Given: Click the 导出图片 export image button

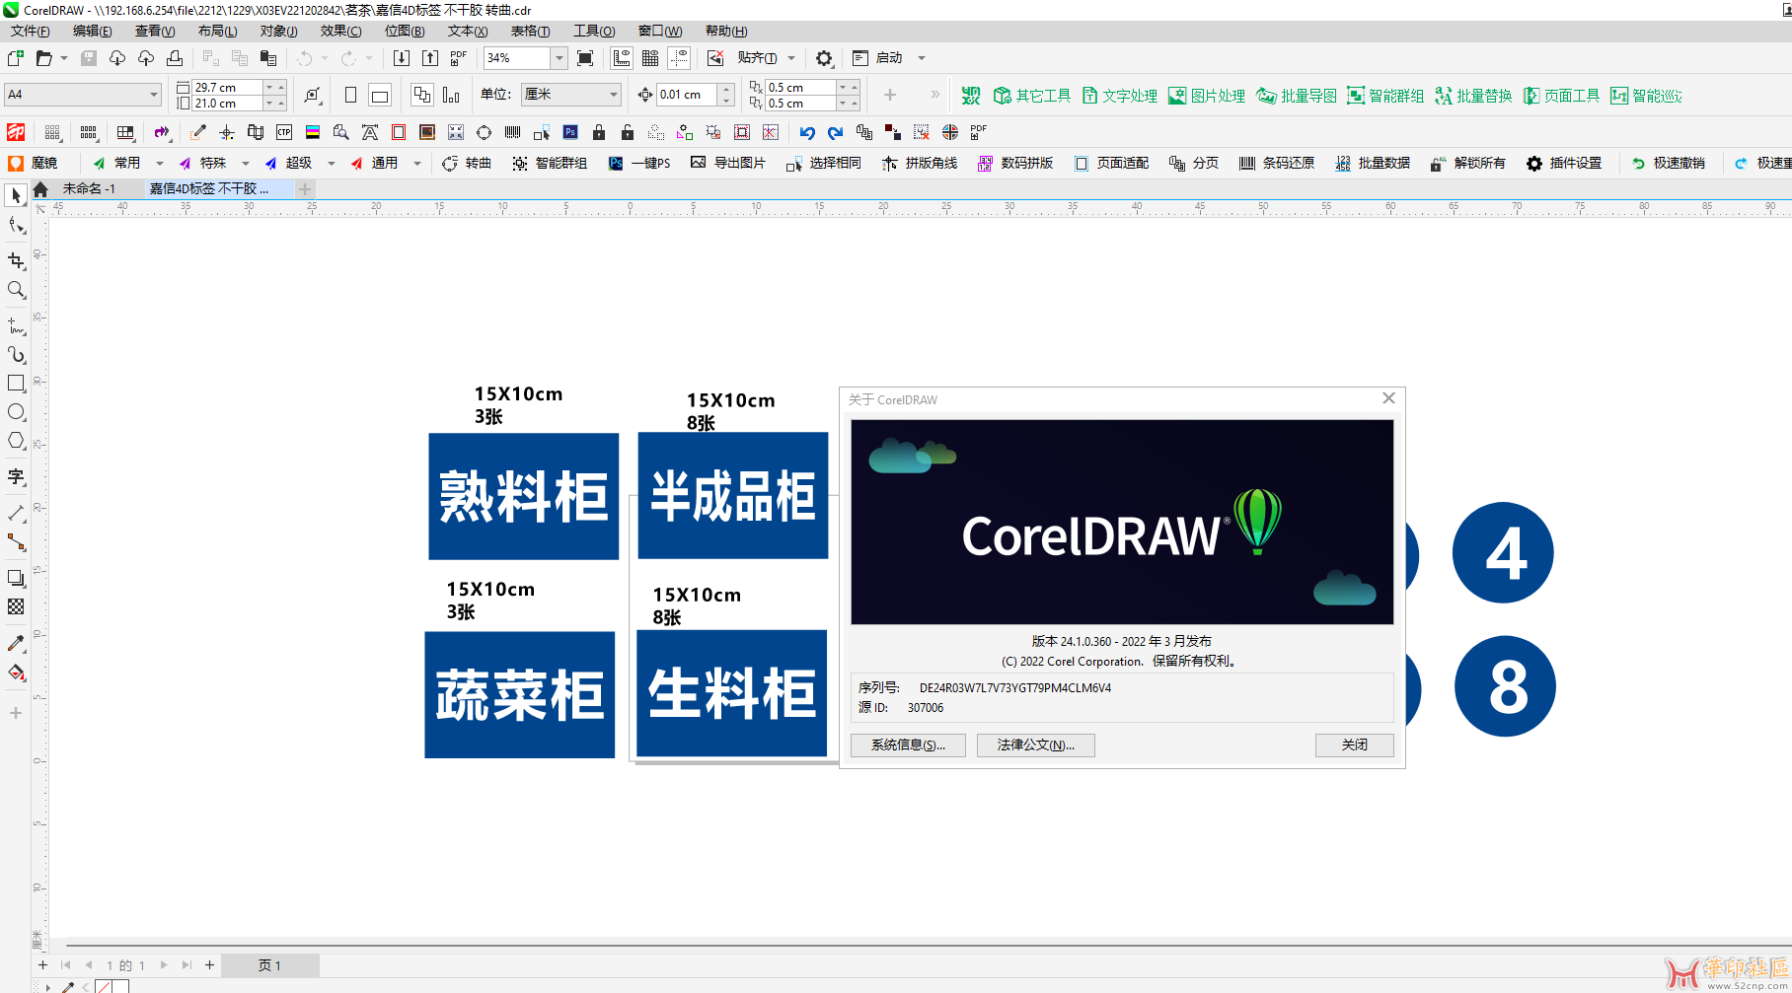Looking at the screenshot, I should coord(728,164).
